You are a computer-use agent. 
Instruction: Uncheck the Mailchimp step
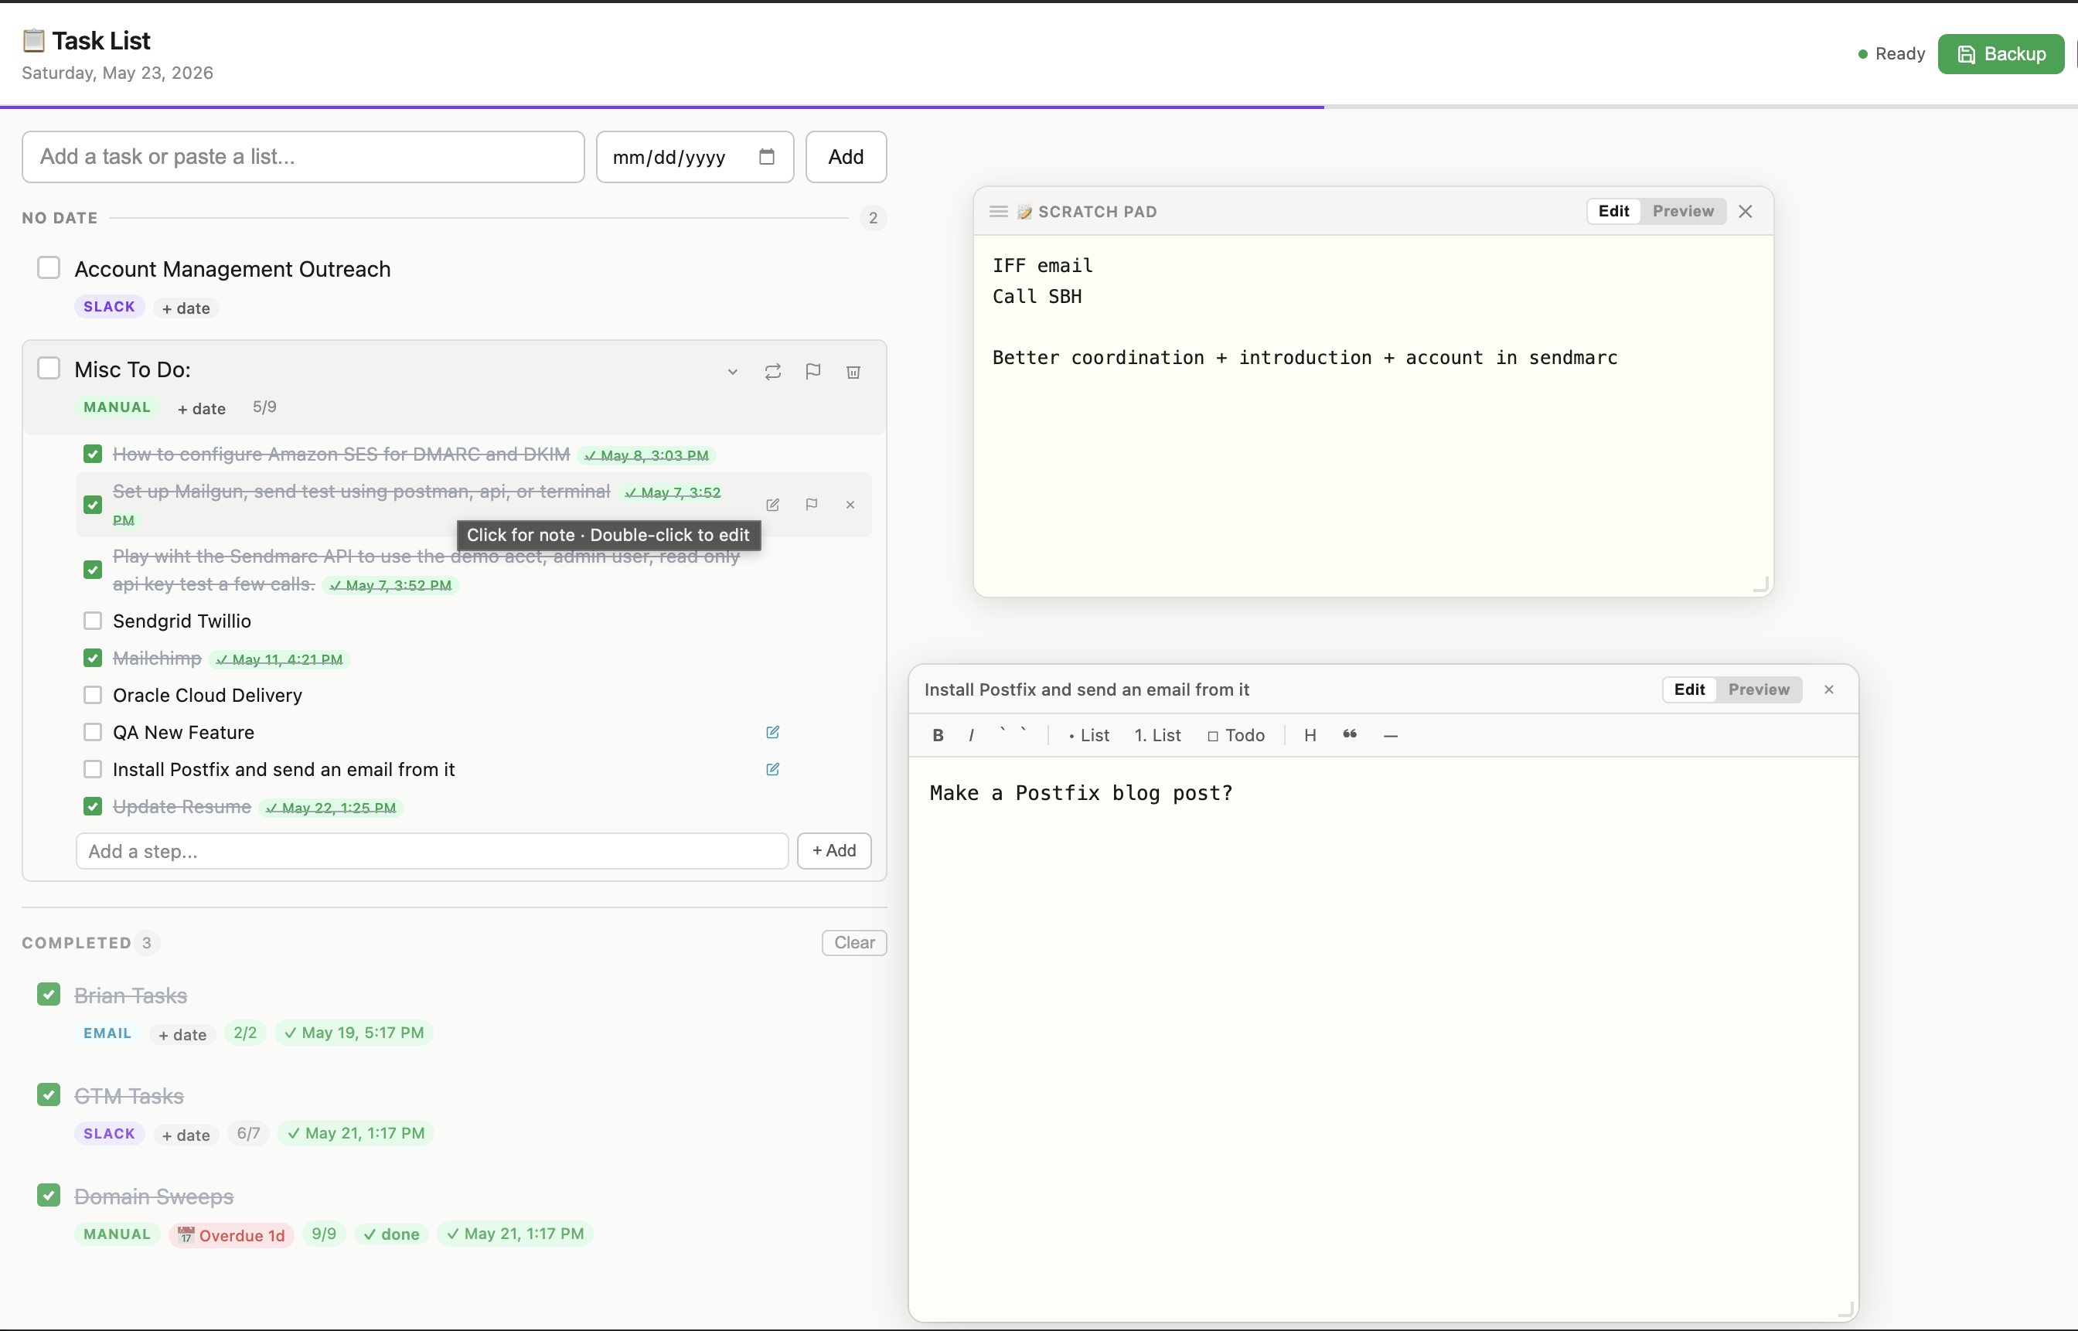[x=93, y=659]
